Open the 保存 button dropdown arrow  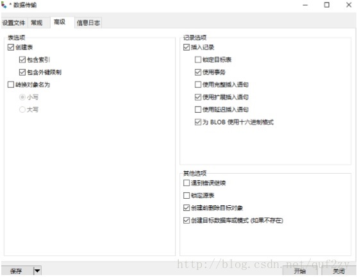click(37, 271)
